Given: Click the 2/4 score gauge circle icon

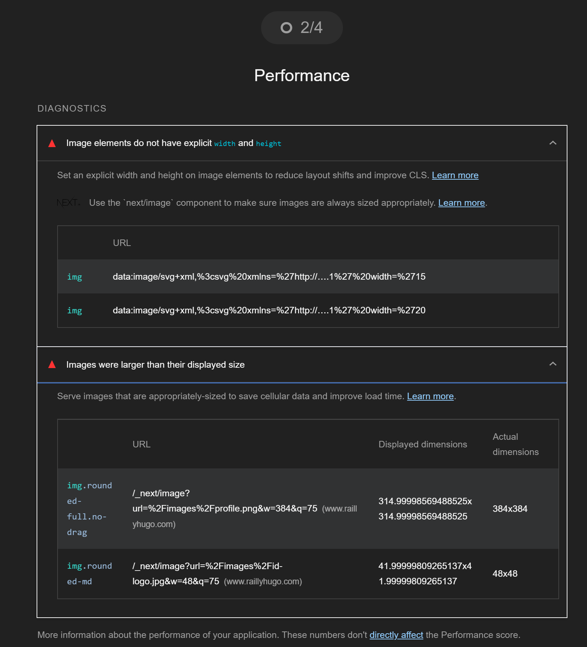Looking at the screenshot, I should (286, 28).
